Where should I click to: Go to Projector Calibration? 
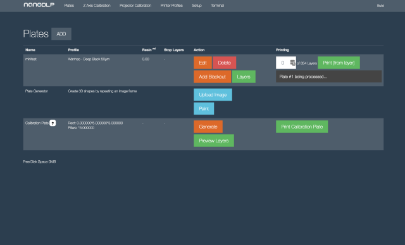135,6
